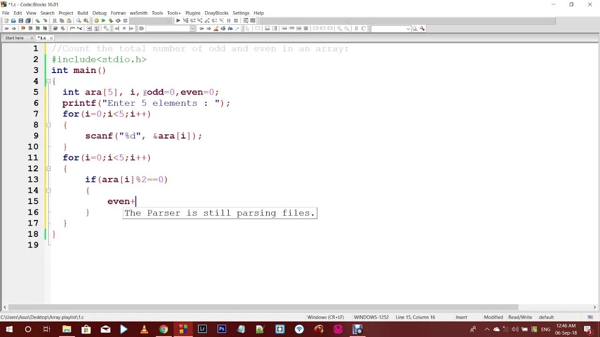The height and width of the screenshot is (337, 600).
Task: Click the WINDOWS-1252 encoding status
Action: pos(371,317)
